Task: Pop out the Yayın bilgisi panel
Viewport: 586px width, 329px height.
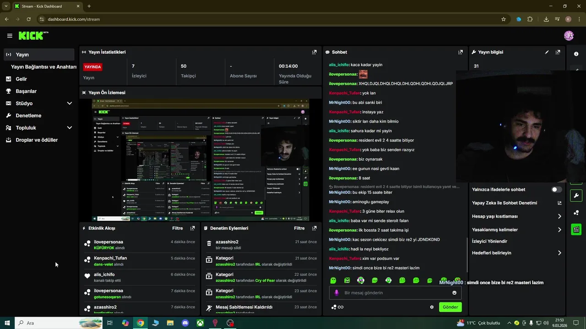Action: [x=558, y=52]
